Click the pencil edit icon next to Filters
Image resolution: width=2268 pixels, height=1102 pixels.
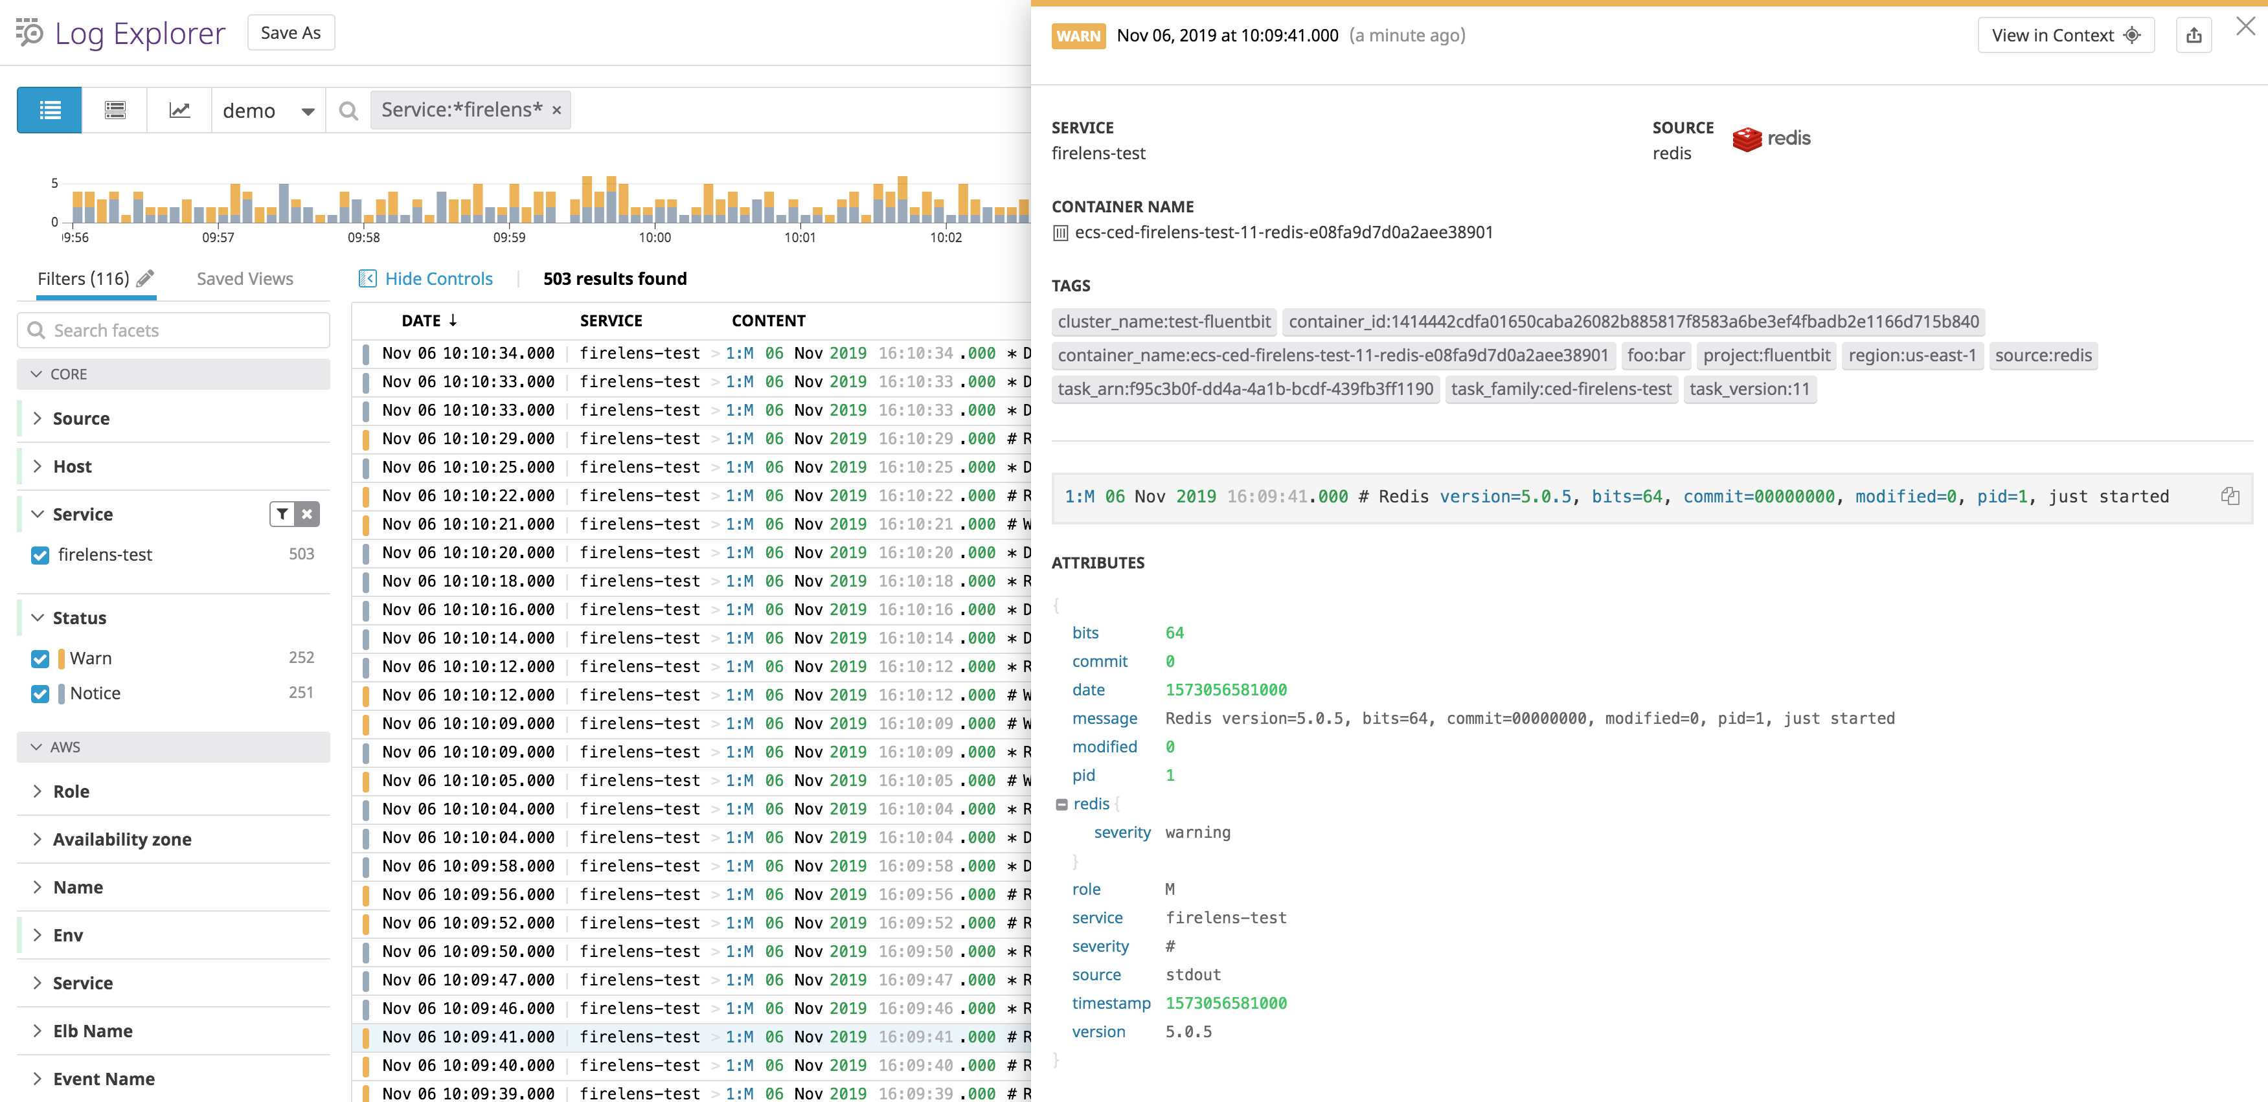[144, 278]
